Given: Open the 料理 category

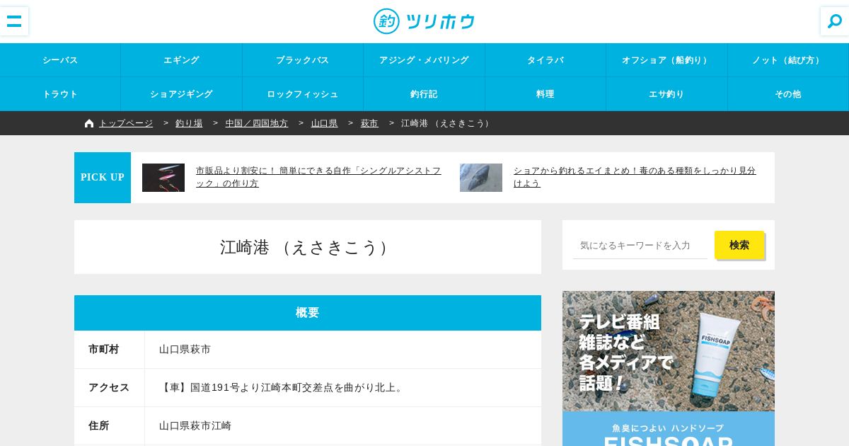Looking at the screenshot, I should [545, 94].
